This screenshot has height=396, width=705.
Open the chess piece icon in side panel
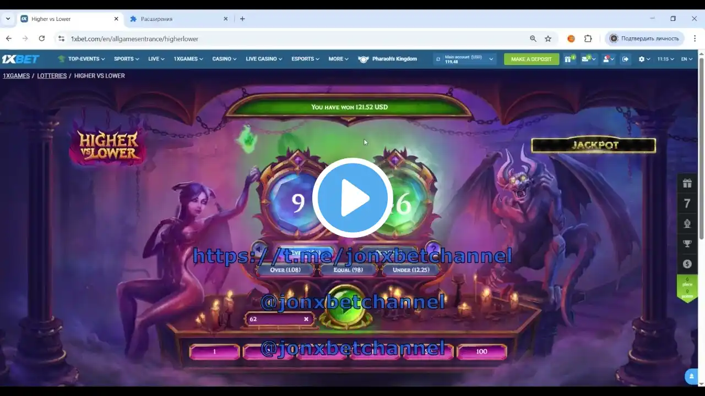coord(687,224)
